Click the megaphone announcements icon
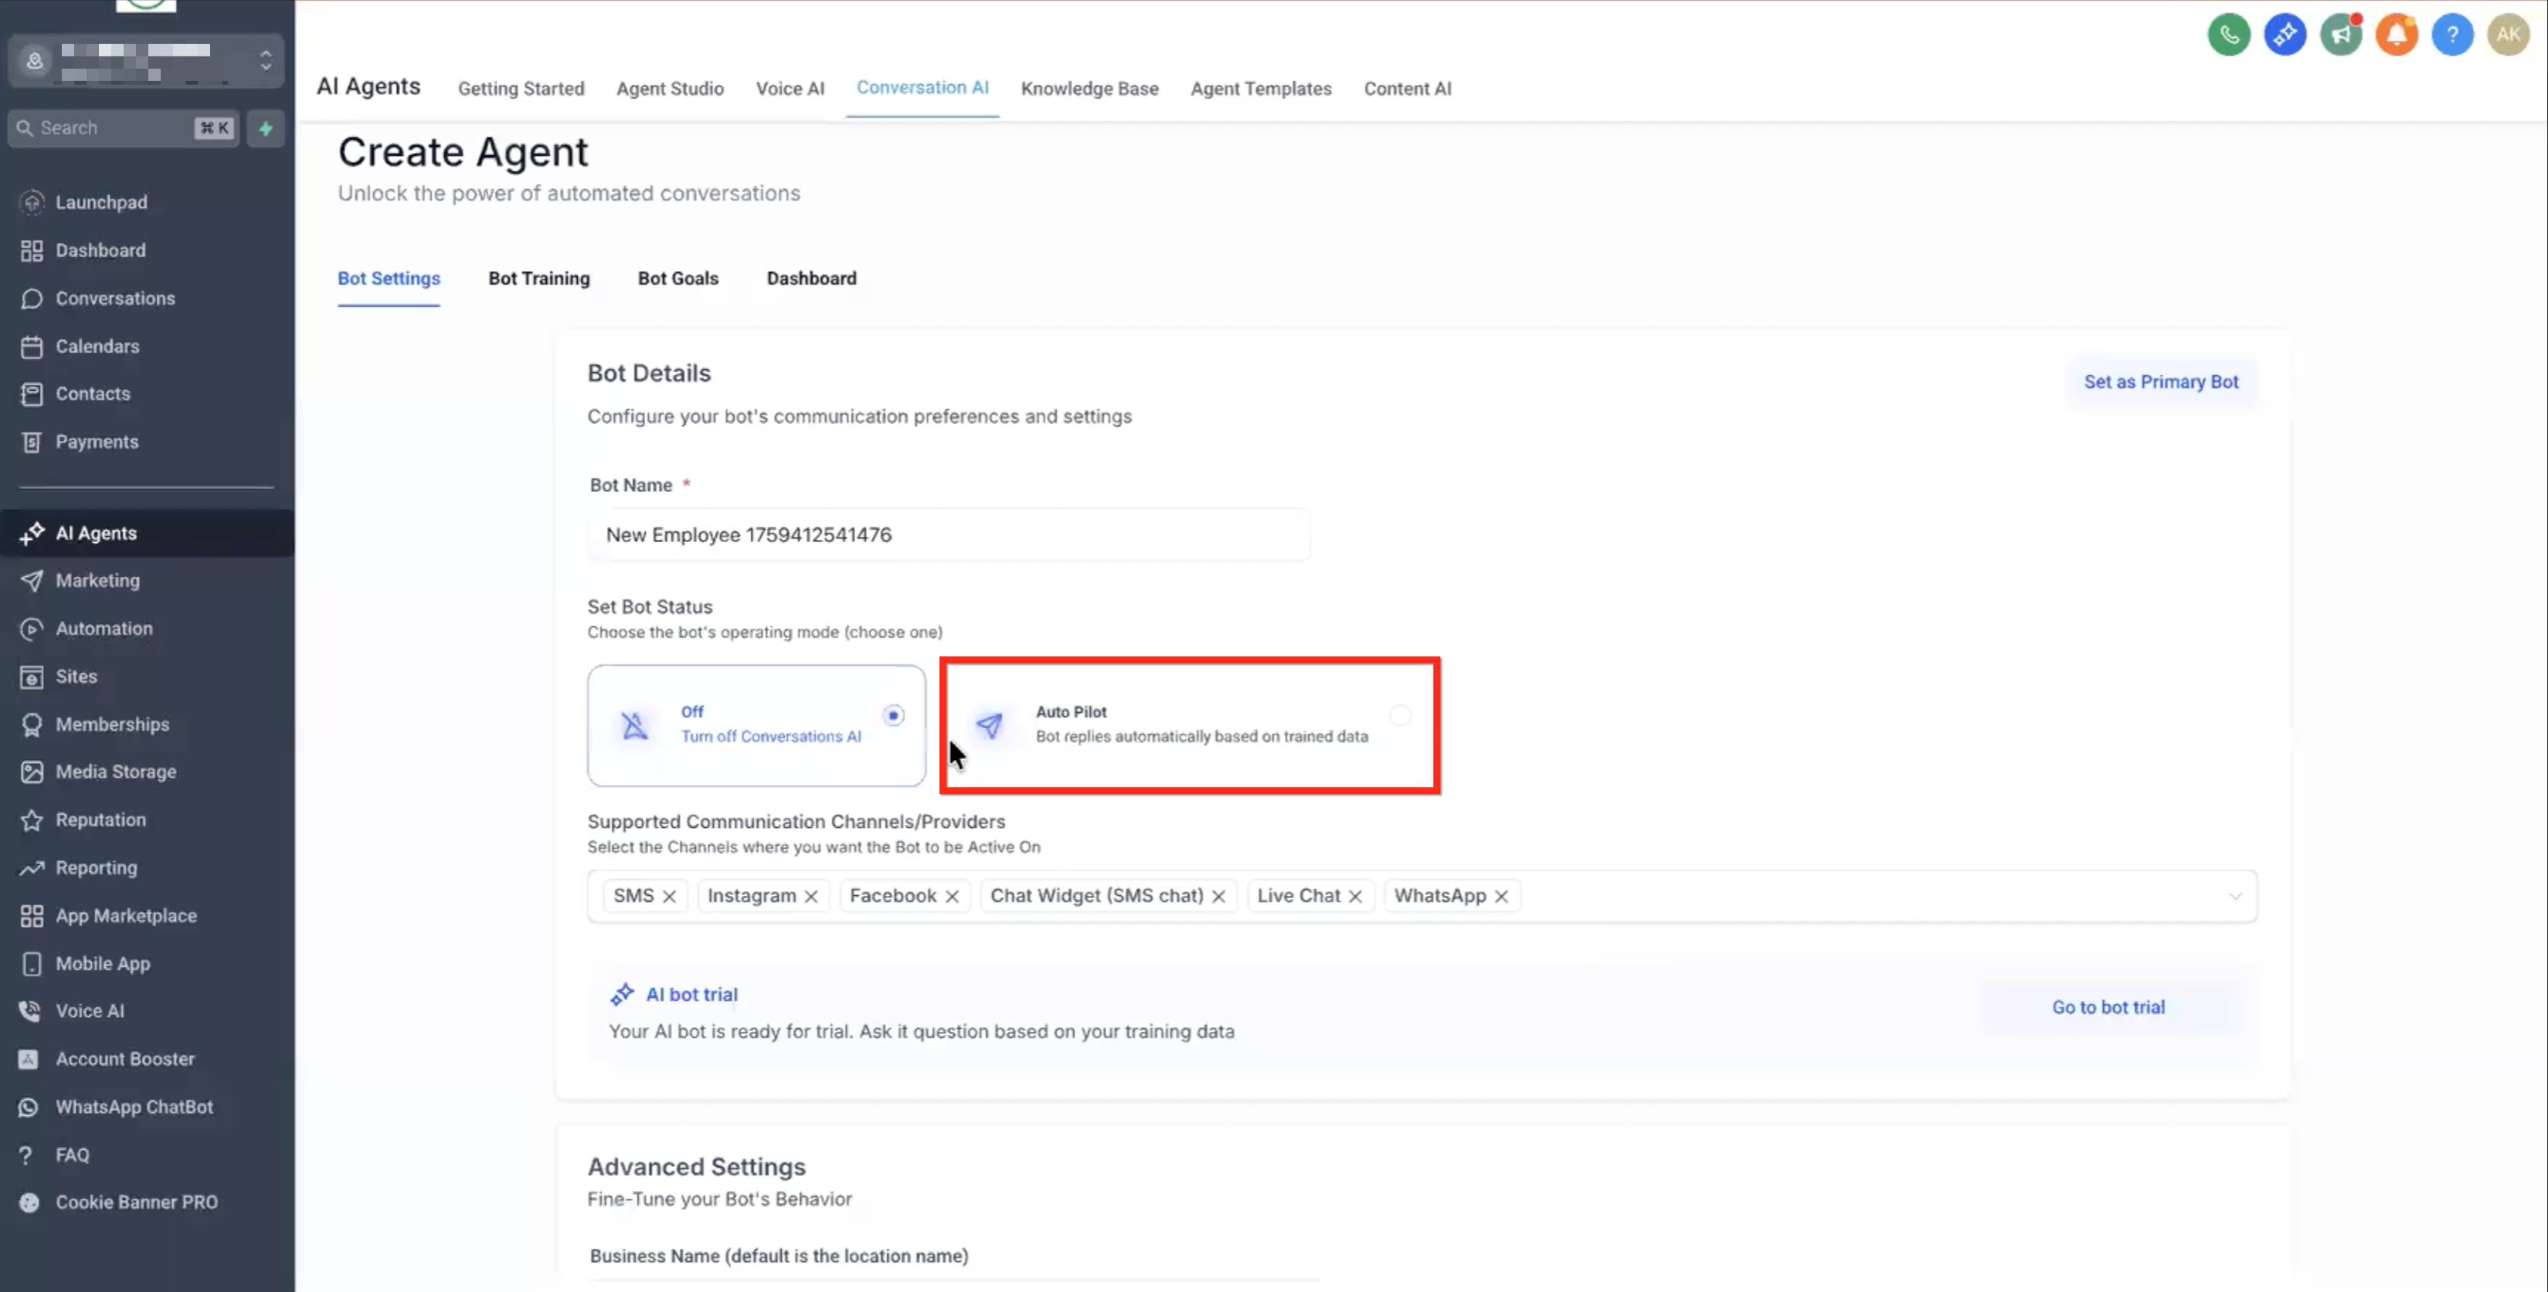Image resolution: width=2548 pixels, height=1292 pixels. point(2340,36)
